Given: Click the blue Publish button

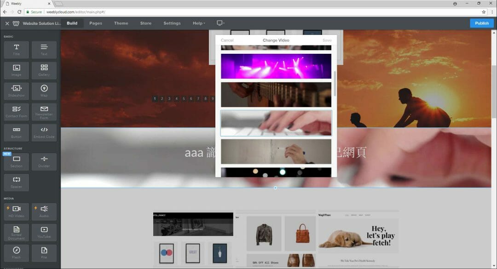Looking at the screenshot, I should tap(481, 23).
